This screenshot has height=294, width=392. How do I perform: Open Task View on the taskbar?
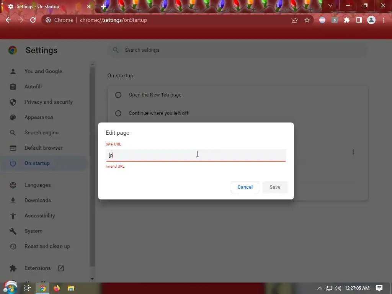[28, 288]
